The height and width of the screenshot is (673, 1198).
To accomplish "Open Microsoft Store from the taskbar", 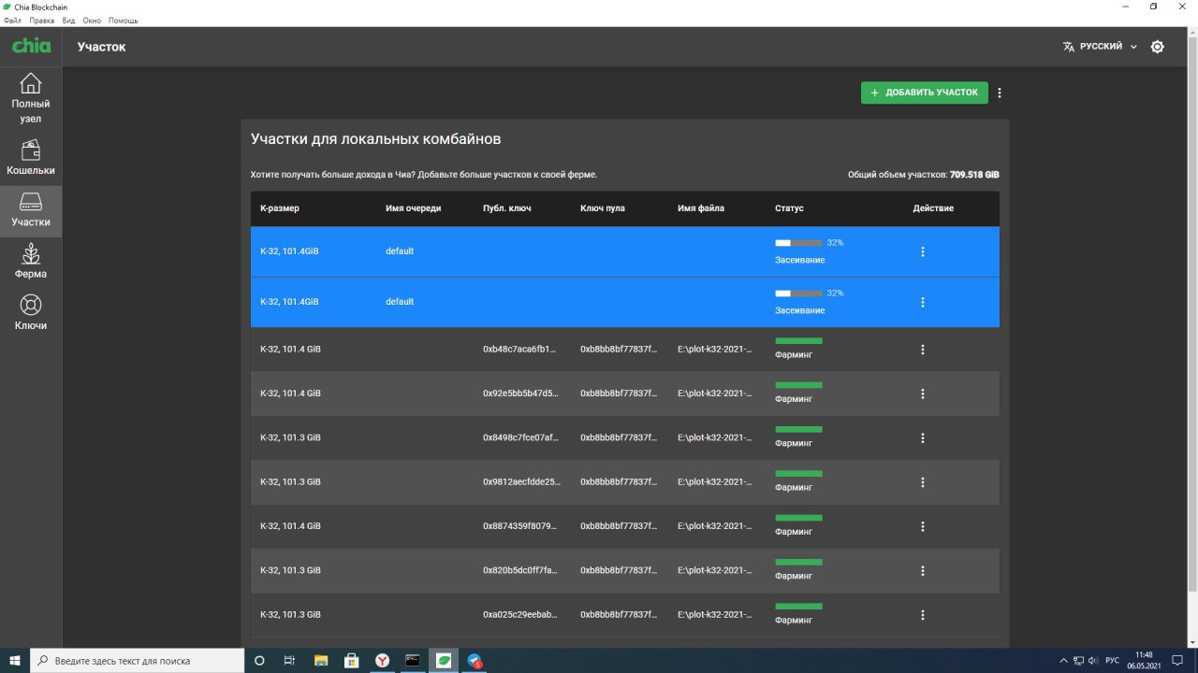I will coord(352,661).
